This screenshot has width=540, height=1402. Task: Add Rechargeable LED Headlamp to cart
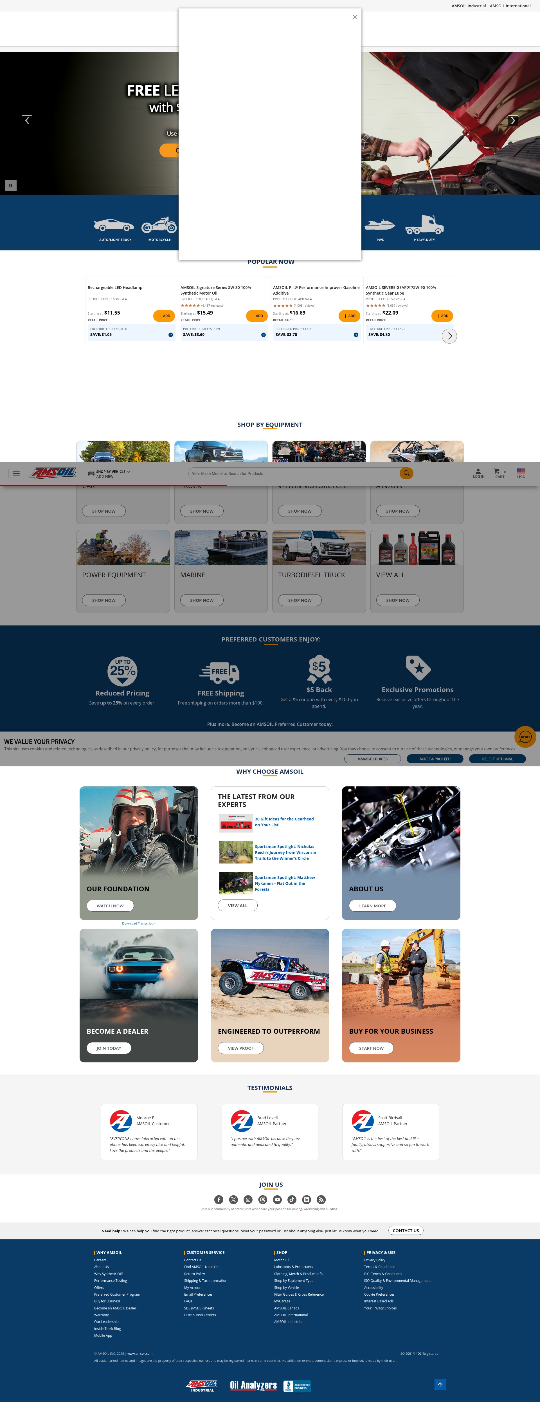point(164,316)
